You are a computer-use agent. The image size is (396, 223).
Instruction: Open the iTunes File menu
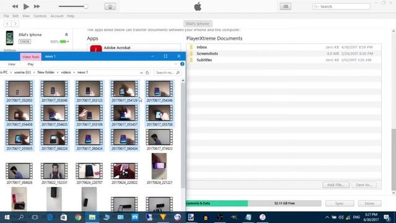(6, 16)
